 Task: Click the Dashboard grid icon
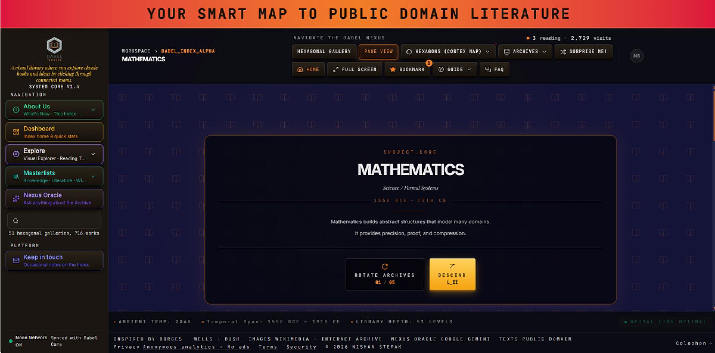[16, 132]
